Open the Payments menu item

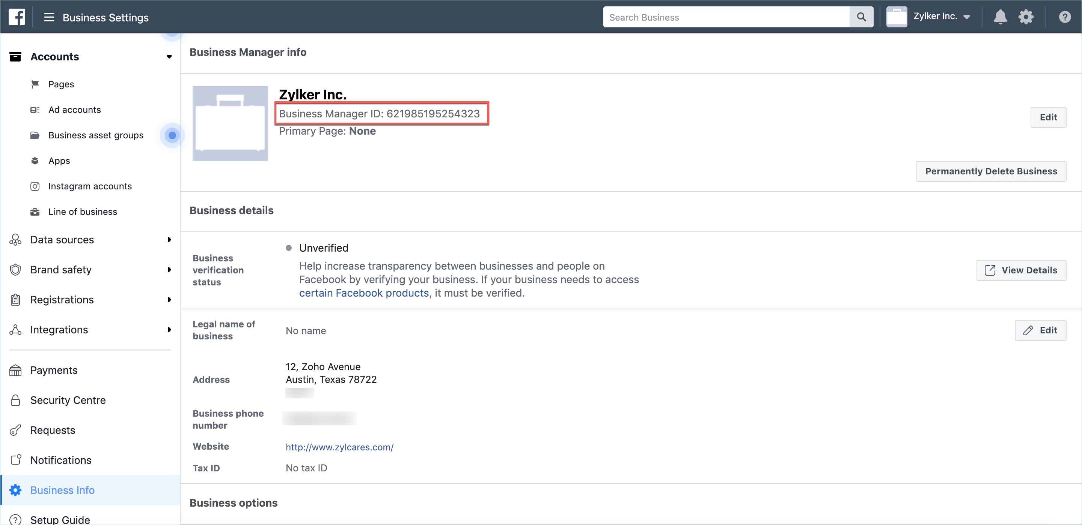pos(54,370)
